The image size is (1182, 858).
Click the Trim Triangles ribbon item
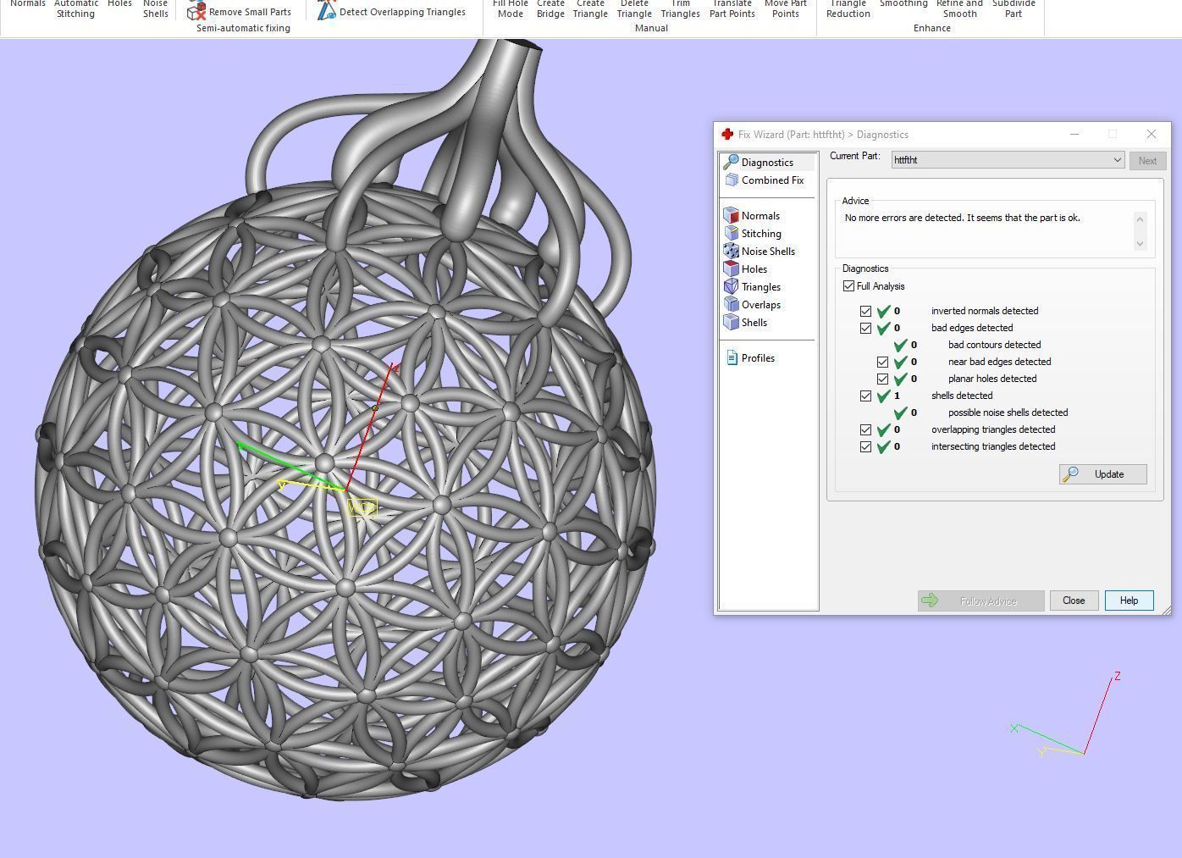(x=680, y=8)
